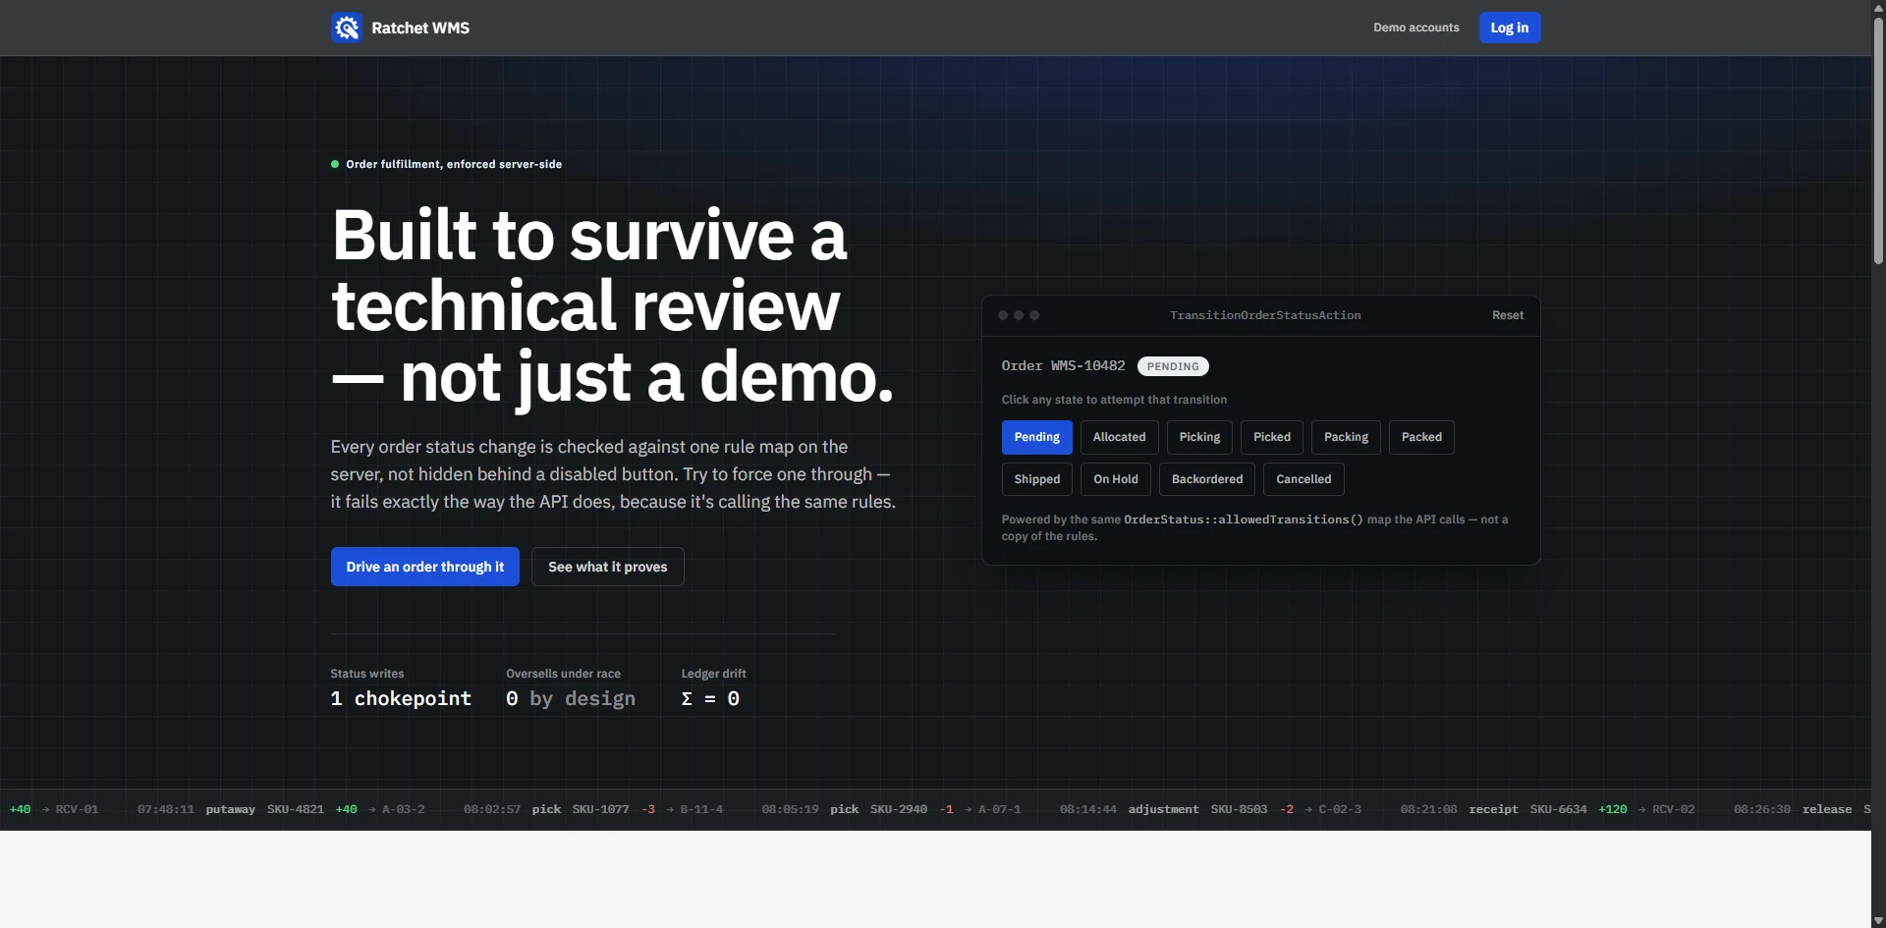Put the order On Hold

tap(1116, 479)
